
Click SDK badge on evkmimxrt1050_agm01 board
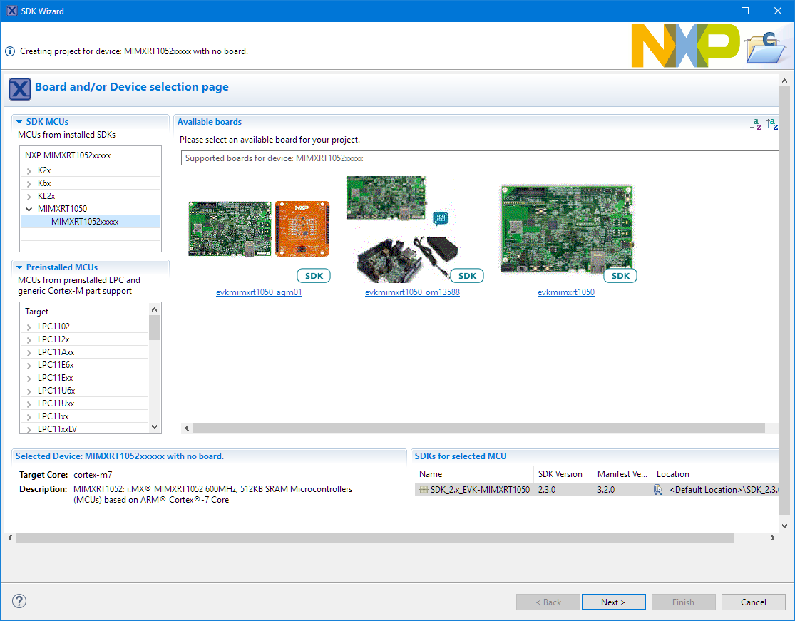click(314, 276)
